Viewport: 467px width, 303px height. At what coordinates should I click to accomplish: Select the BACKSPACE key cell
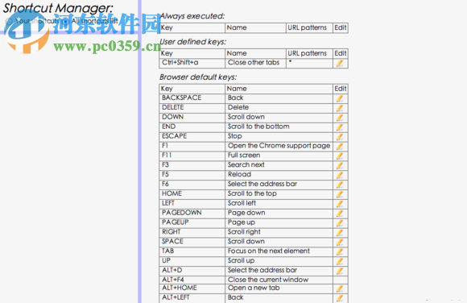tap(192, 98)
